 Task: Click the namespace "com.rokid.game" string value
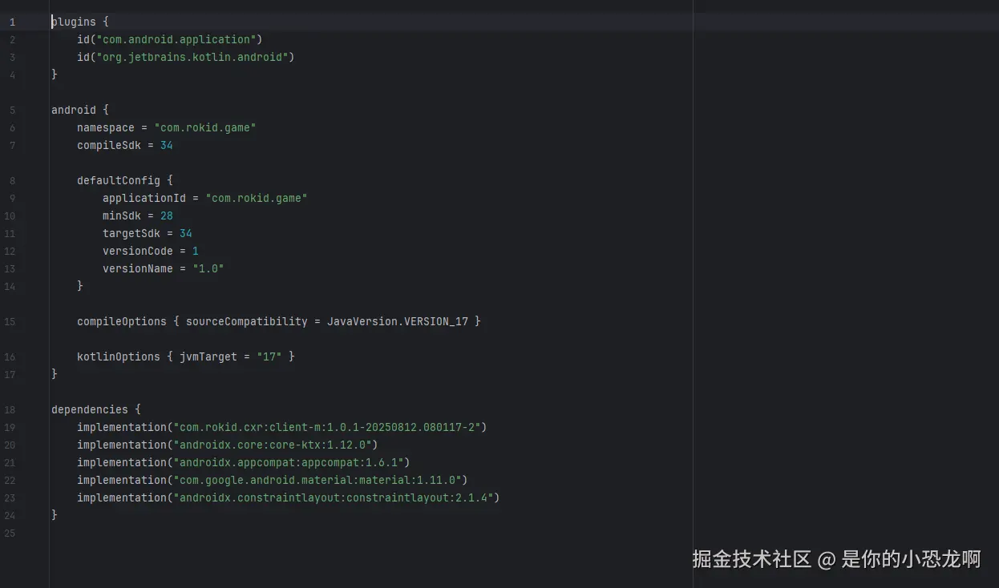pos(205,127)
